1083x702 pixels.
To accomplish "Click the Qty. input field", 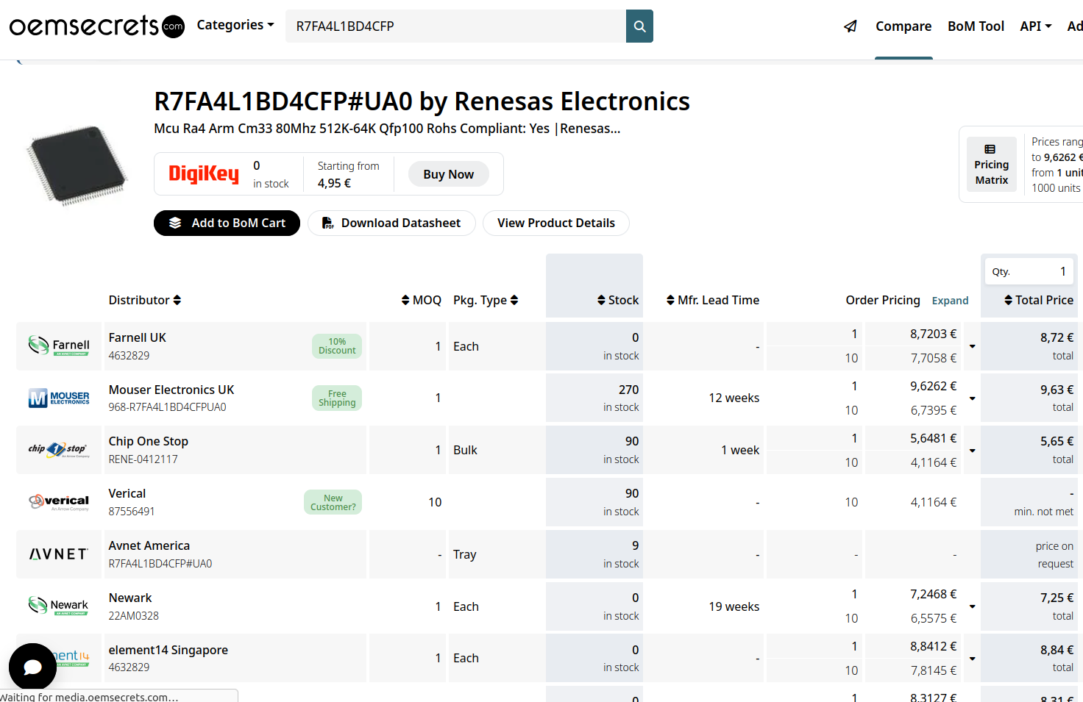I will (1029, 271).
